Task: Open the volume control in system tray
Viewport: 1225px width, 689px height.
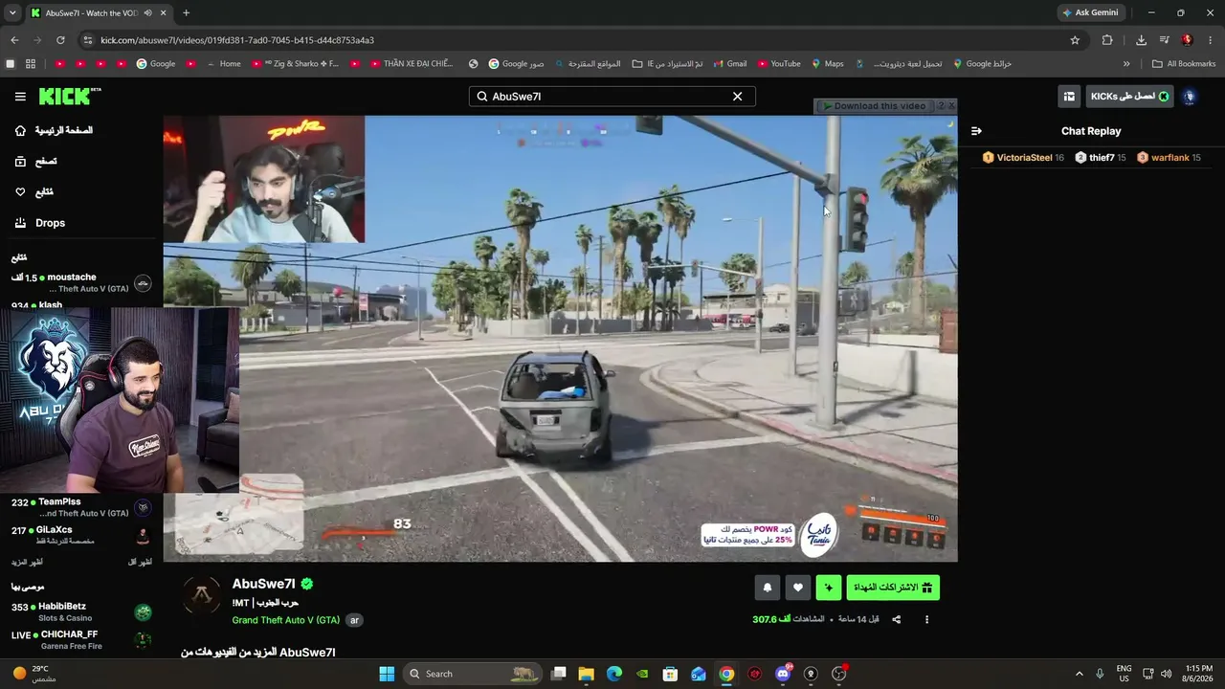Action: click(x=1167, y=674)
